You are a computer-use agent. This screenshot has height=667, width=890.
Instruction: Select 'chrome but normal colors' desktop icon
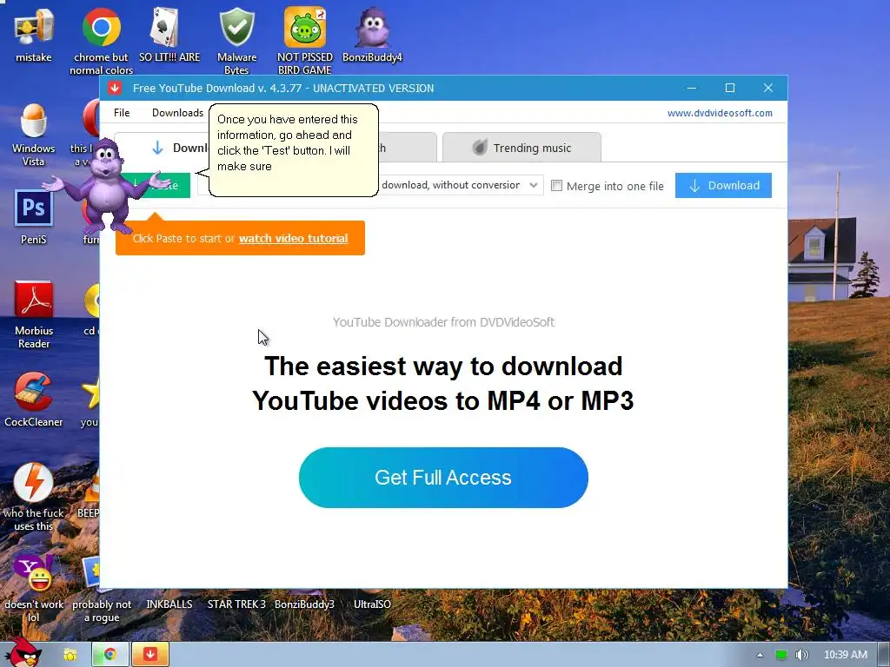coord(101,40)
